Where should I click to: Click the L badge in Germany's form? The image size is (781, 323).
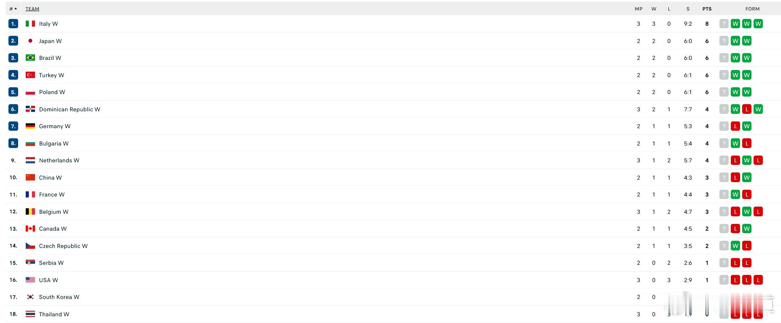coord(735,126)
